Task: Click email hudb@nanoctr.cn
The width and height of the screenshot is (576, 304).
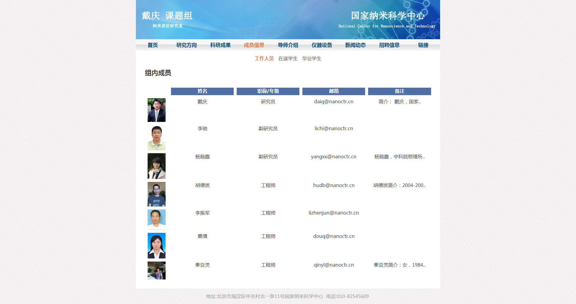Action: coord(334,186)
